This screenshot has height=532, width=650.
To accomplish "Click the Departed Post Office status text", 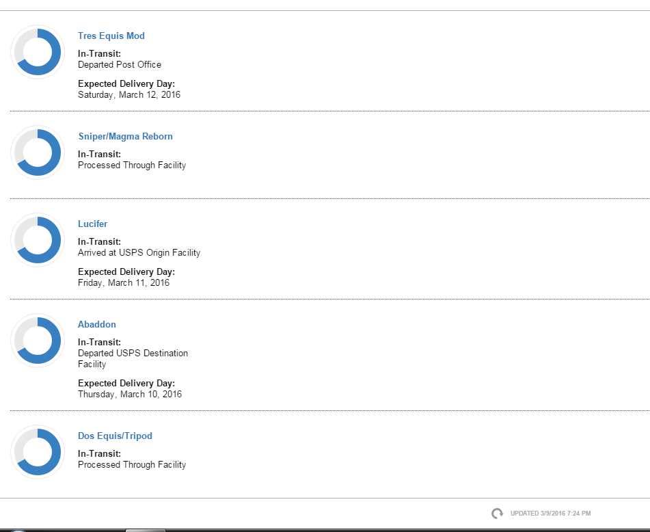I will [120, 65].
